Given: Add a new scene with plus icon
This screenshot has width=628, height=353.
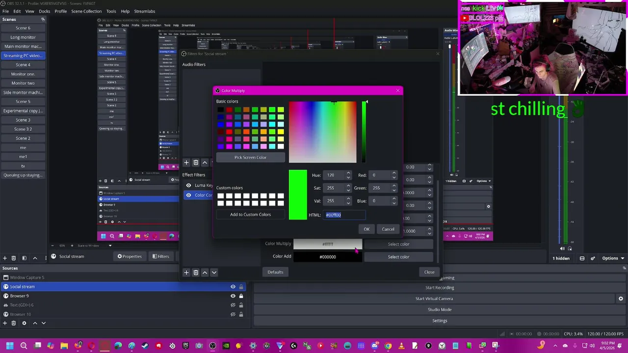Looking at the screenshot, I should coord(5,258).
